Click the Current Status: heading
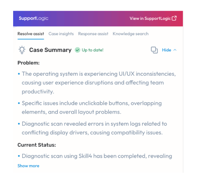This screenshot has height=183, width=197. click(x=37, y=145)
